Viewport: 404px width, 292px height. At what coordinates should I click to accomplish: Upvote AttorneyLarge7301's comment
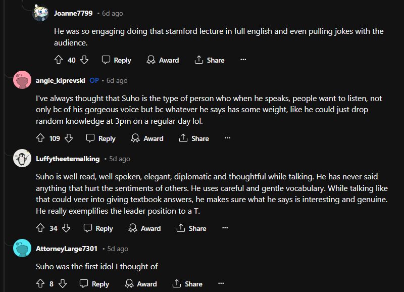click(40, 284)
